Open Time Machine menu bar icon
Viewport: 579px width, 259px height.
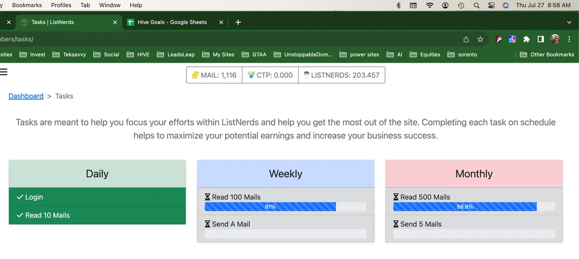(461, 5)
